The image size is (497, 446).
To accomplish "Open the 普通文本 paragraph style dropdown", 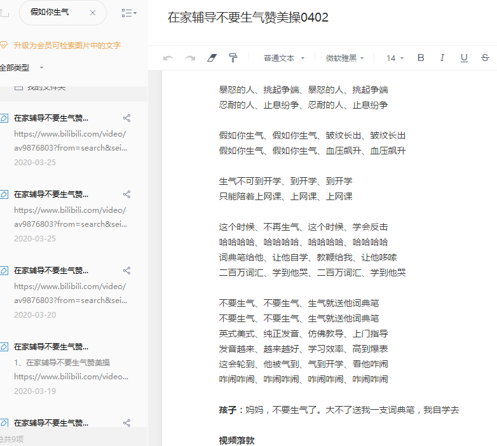I will (x=284, y=58).
